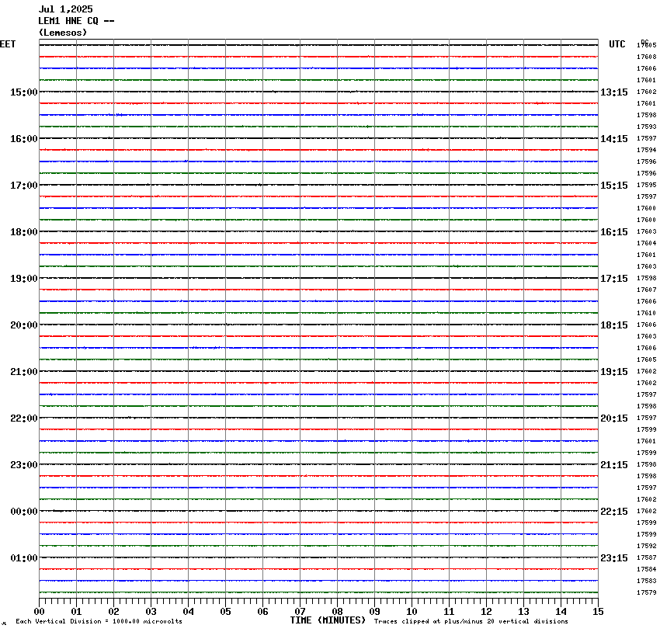The width and height of the screenshot is (660, 632).
Task: Click the date label "Jul 1,2025"
Action: tap(66, 9)
